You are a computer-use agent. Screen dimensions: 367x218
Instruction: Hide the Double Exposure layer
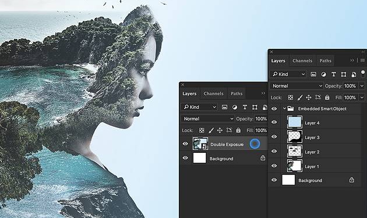185,144
